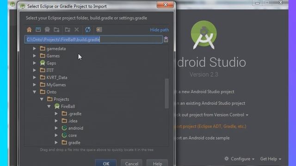
Task: Click the core Gradle module icon
Action: (64, 135)
